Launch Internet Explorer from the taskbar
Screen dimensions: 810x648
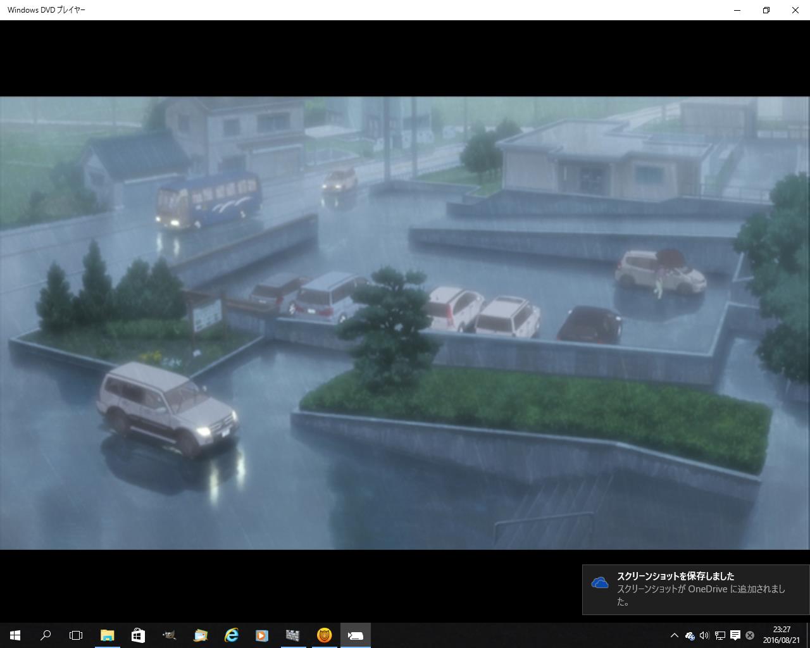pos(231,635)
